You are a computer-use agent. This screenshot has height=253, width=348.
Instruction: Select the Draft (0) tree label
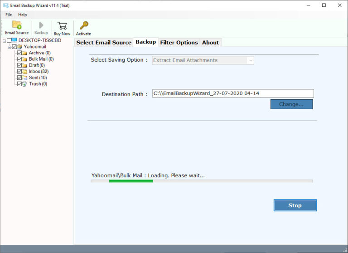[37, 65]
